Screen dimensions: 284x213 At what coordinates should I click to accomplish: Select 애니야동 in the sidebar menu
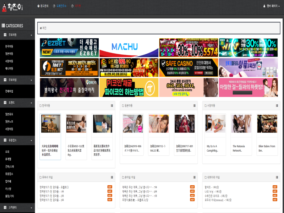pyautogui.click(x=9, y=69)
